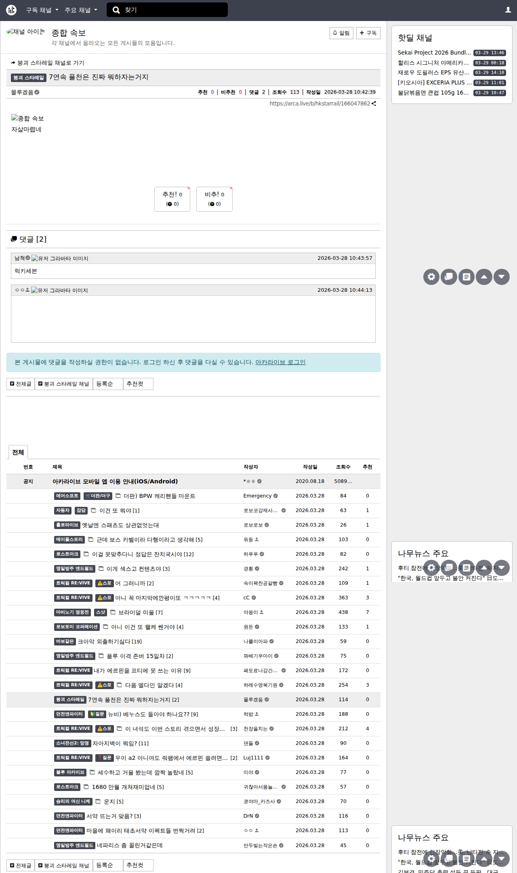The height and width of the screenshot is (873, 517).
Task: Open hot deal [키오시아] EXCERIA PLUS
Action: 435,82
